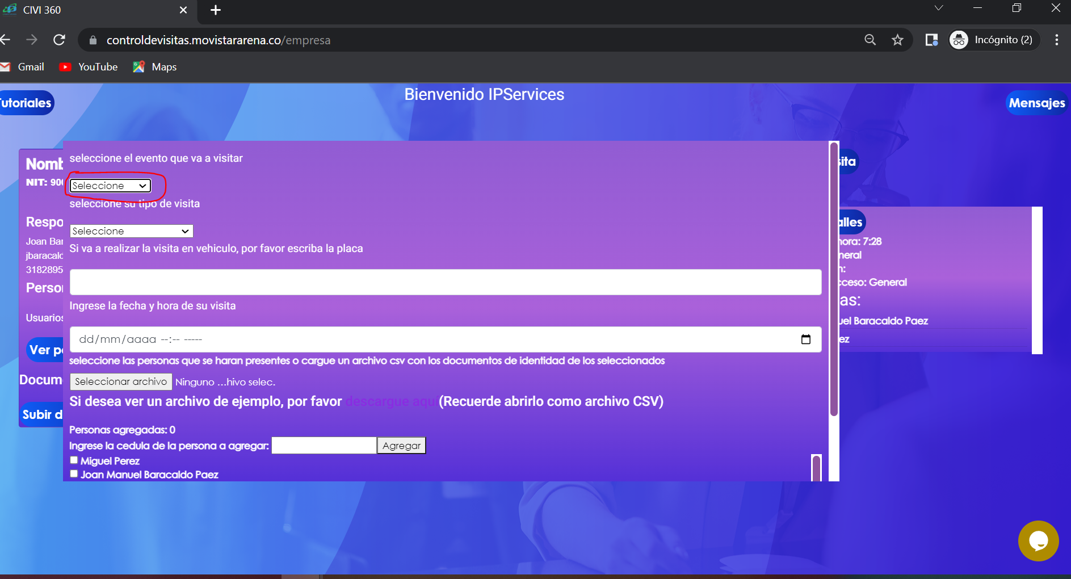Viewport: 1071px width, 579px height.
Task: Click the browser back arrow
Action: pyautogui.click(x=5, y=40)
